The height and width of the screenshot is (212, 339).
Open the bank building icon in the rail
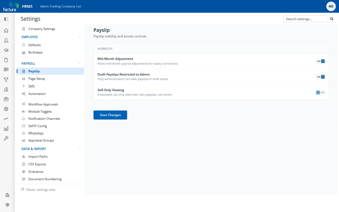(7, 195)
